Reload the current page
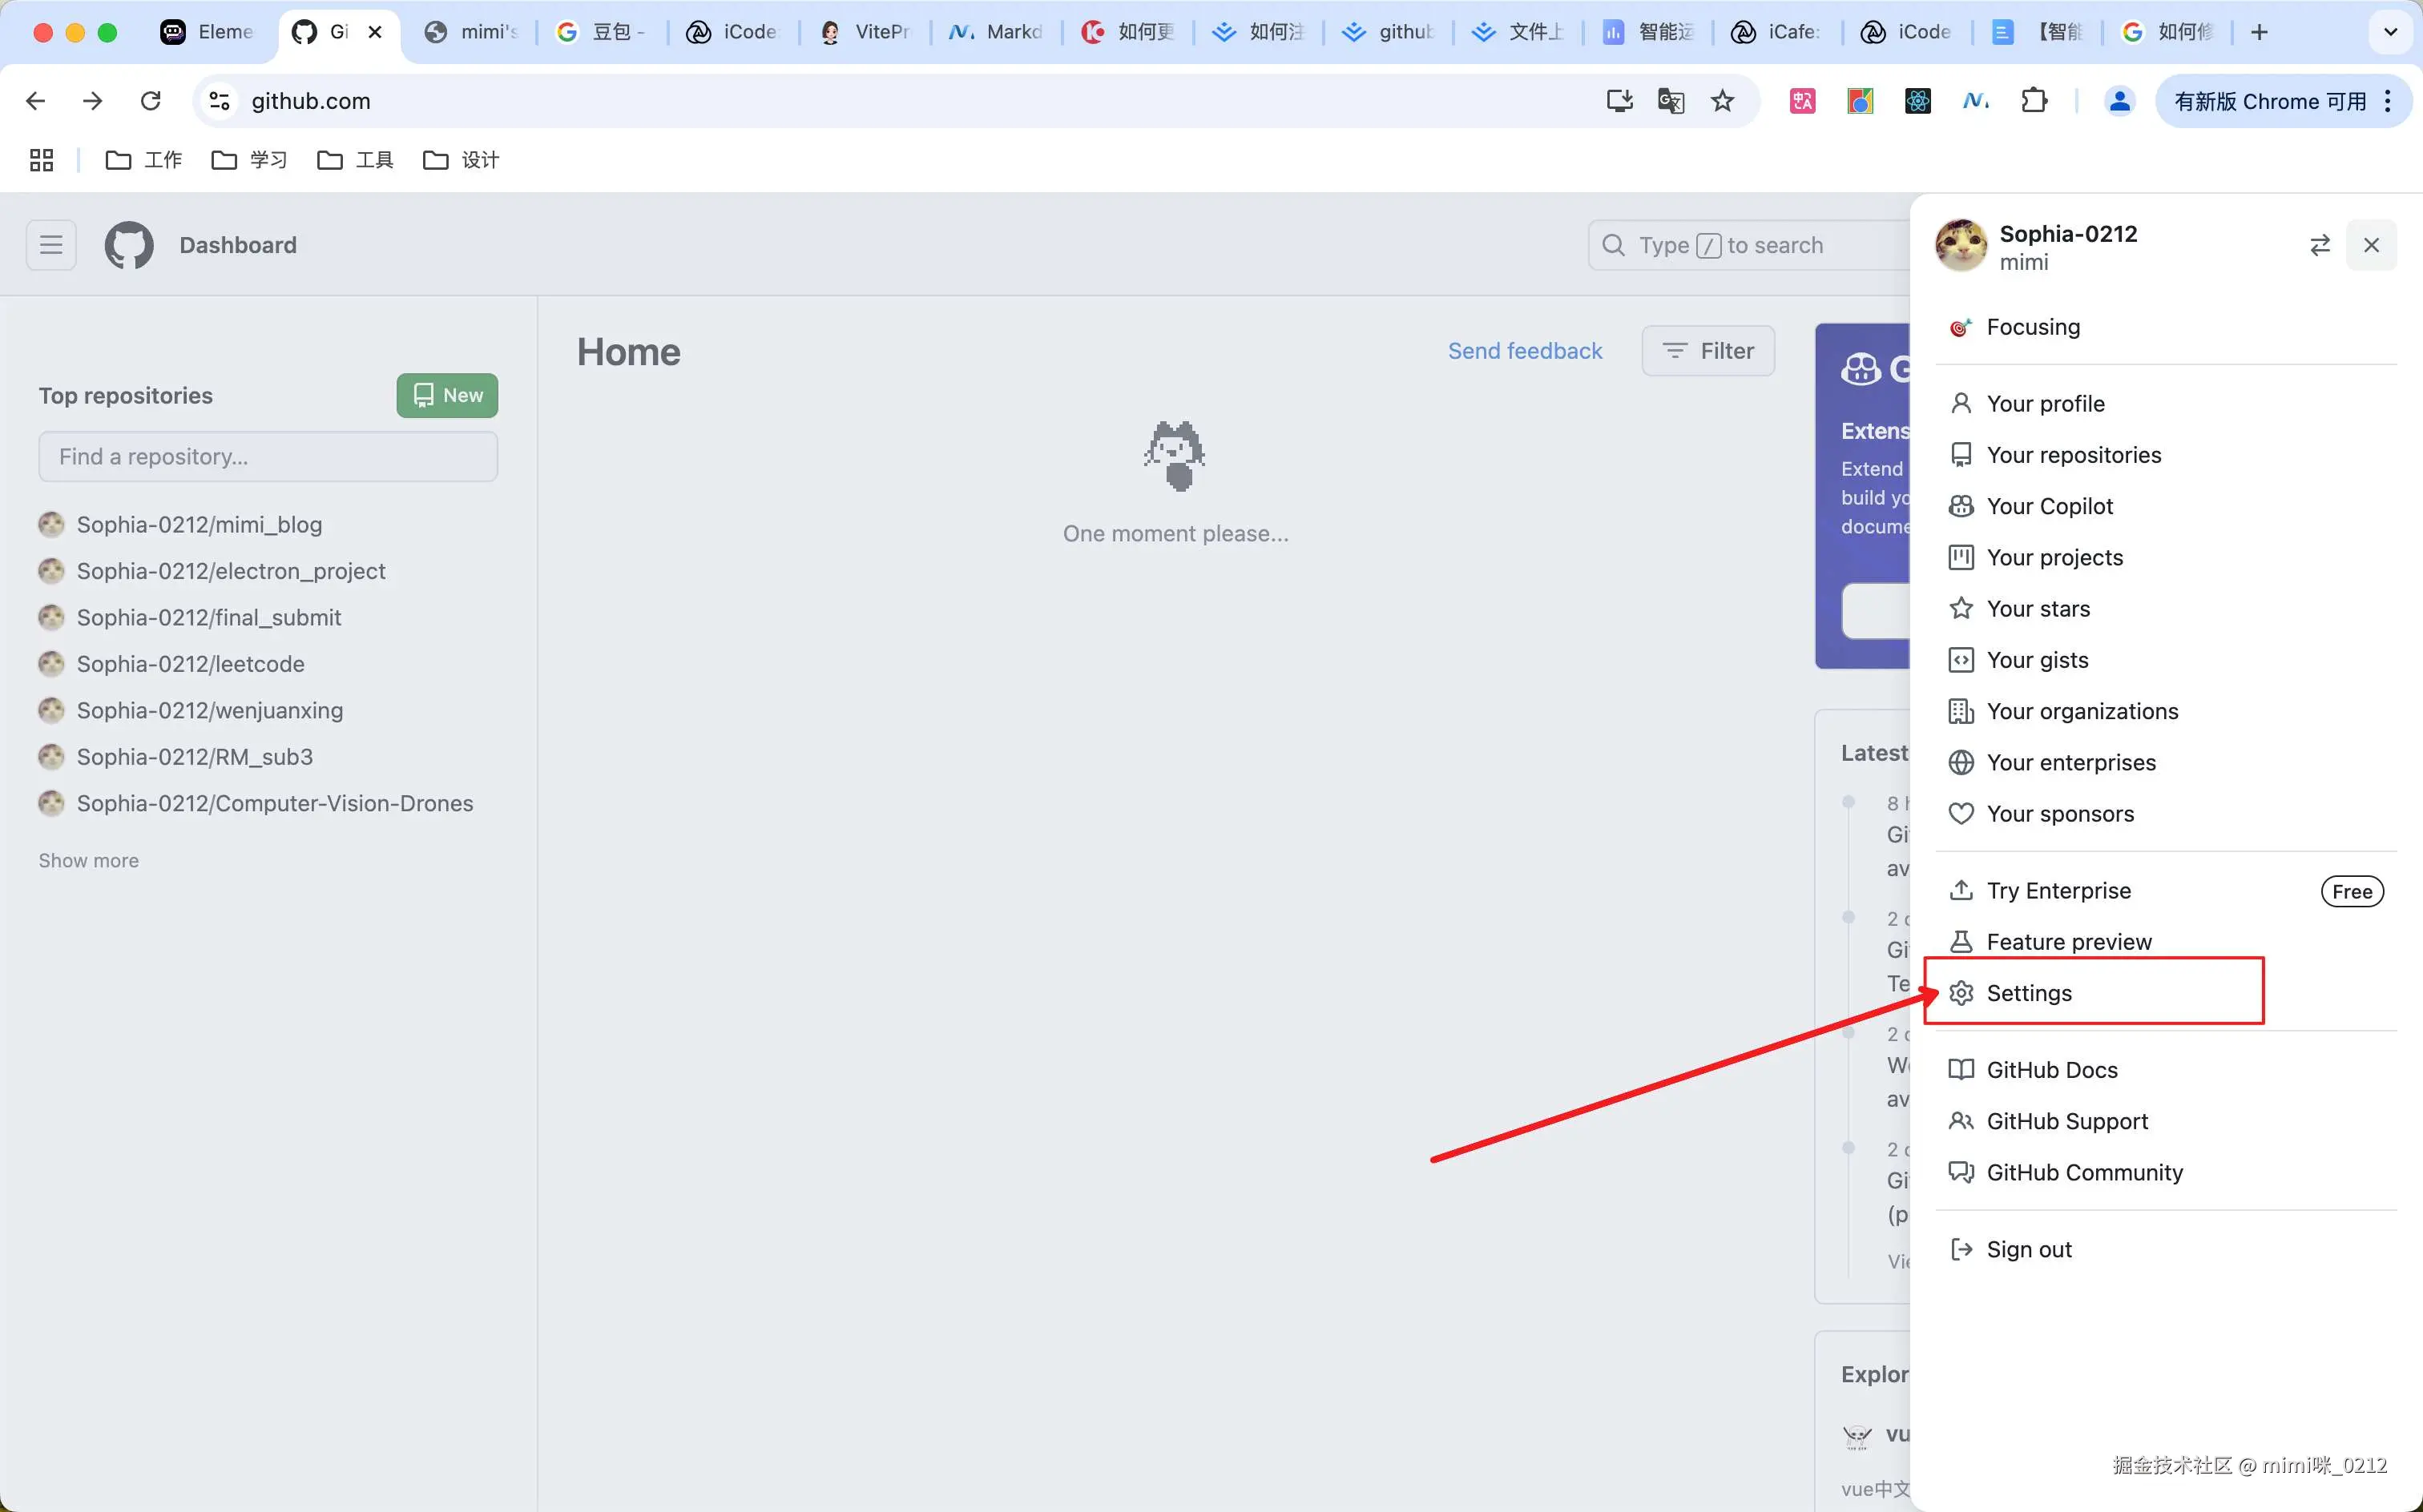Screen dimensions: 2423x1512 151,101
